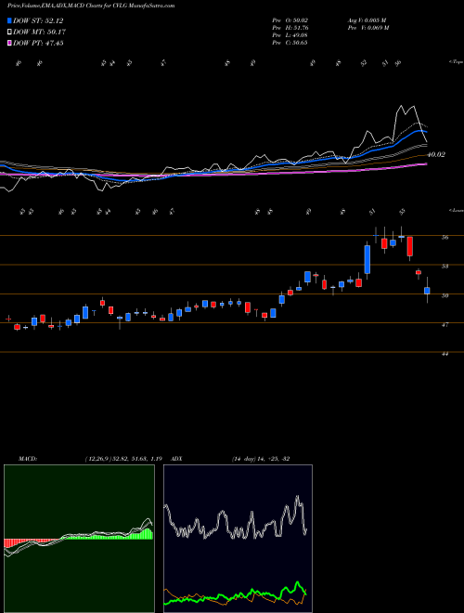The width and height of the screenshot is (464, 613).
Task: Click the magenta DOW PT legend swatch
Action: 10,43
